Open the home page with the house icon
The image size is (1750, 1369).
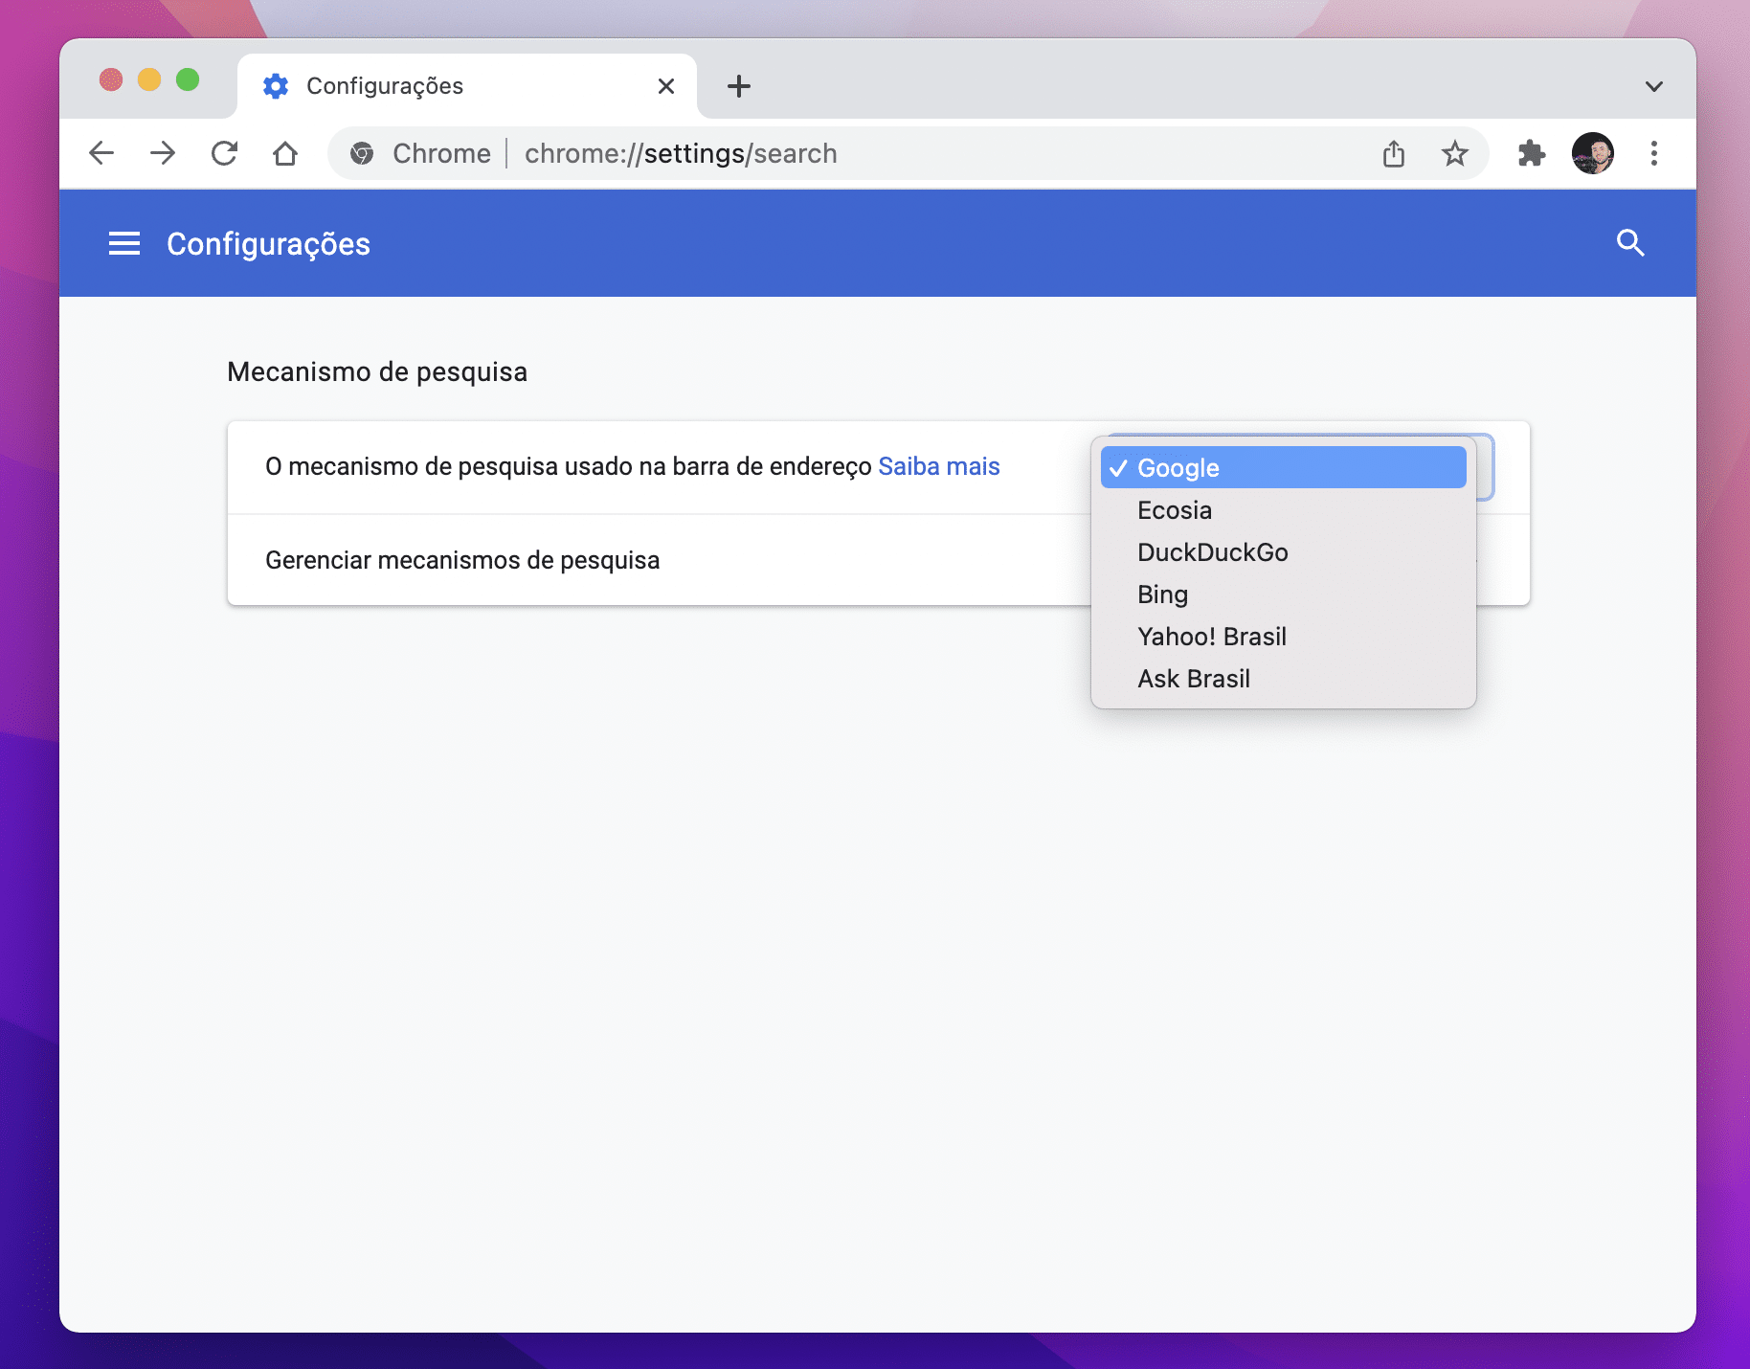click(x=285, y=153)
